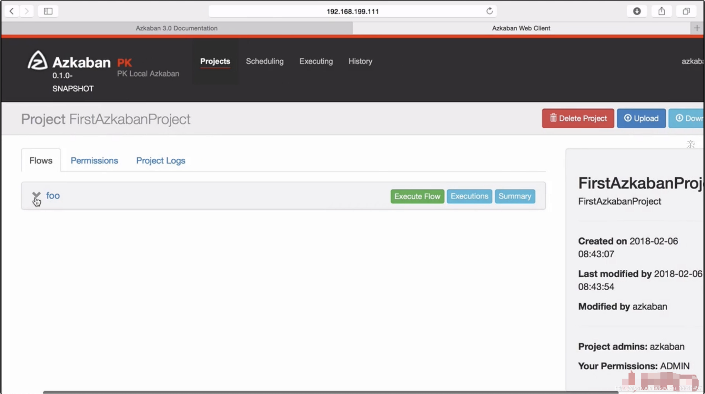Click the Azkaban logo icon
705x394 pixels.
38,60
